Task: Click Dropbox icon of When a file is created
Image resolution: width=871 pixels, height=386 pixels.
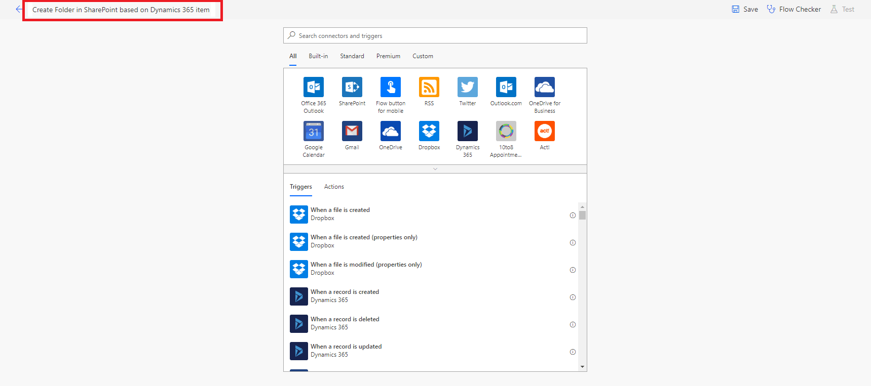Action: (299, 215)
